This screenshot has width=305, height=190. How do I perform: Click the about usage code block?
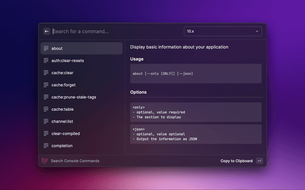tap(196, 74)
